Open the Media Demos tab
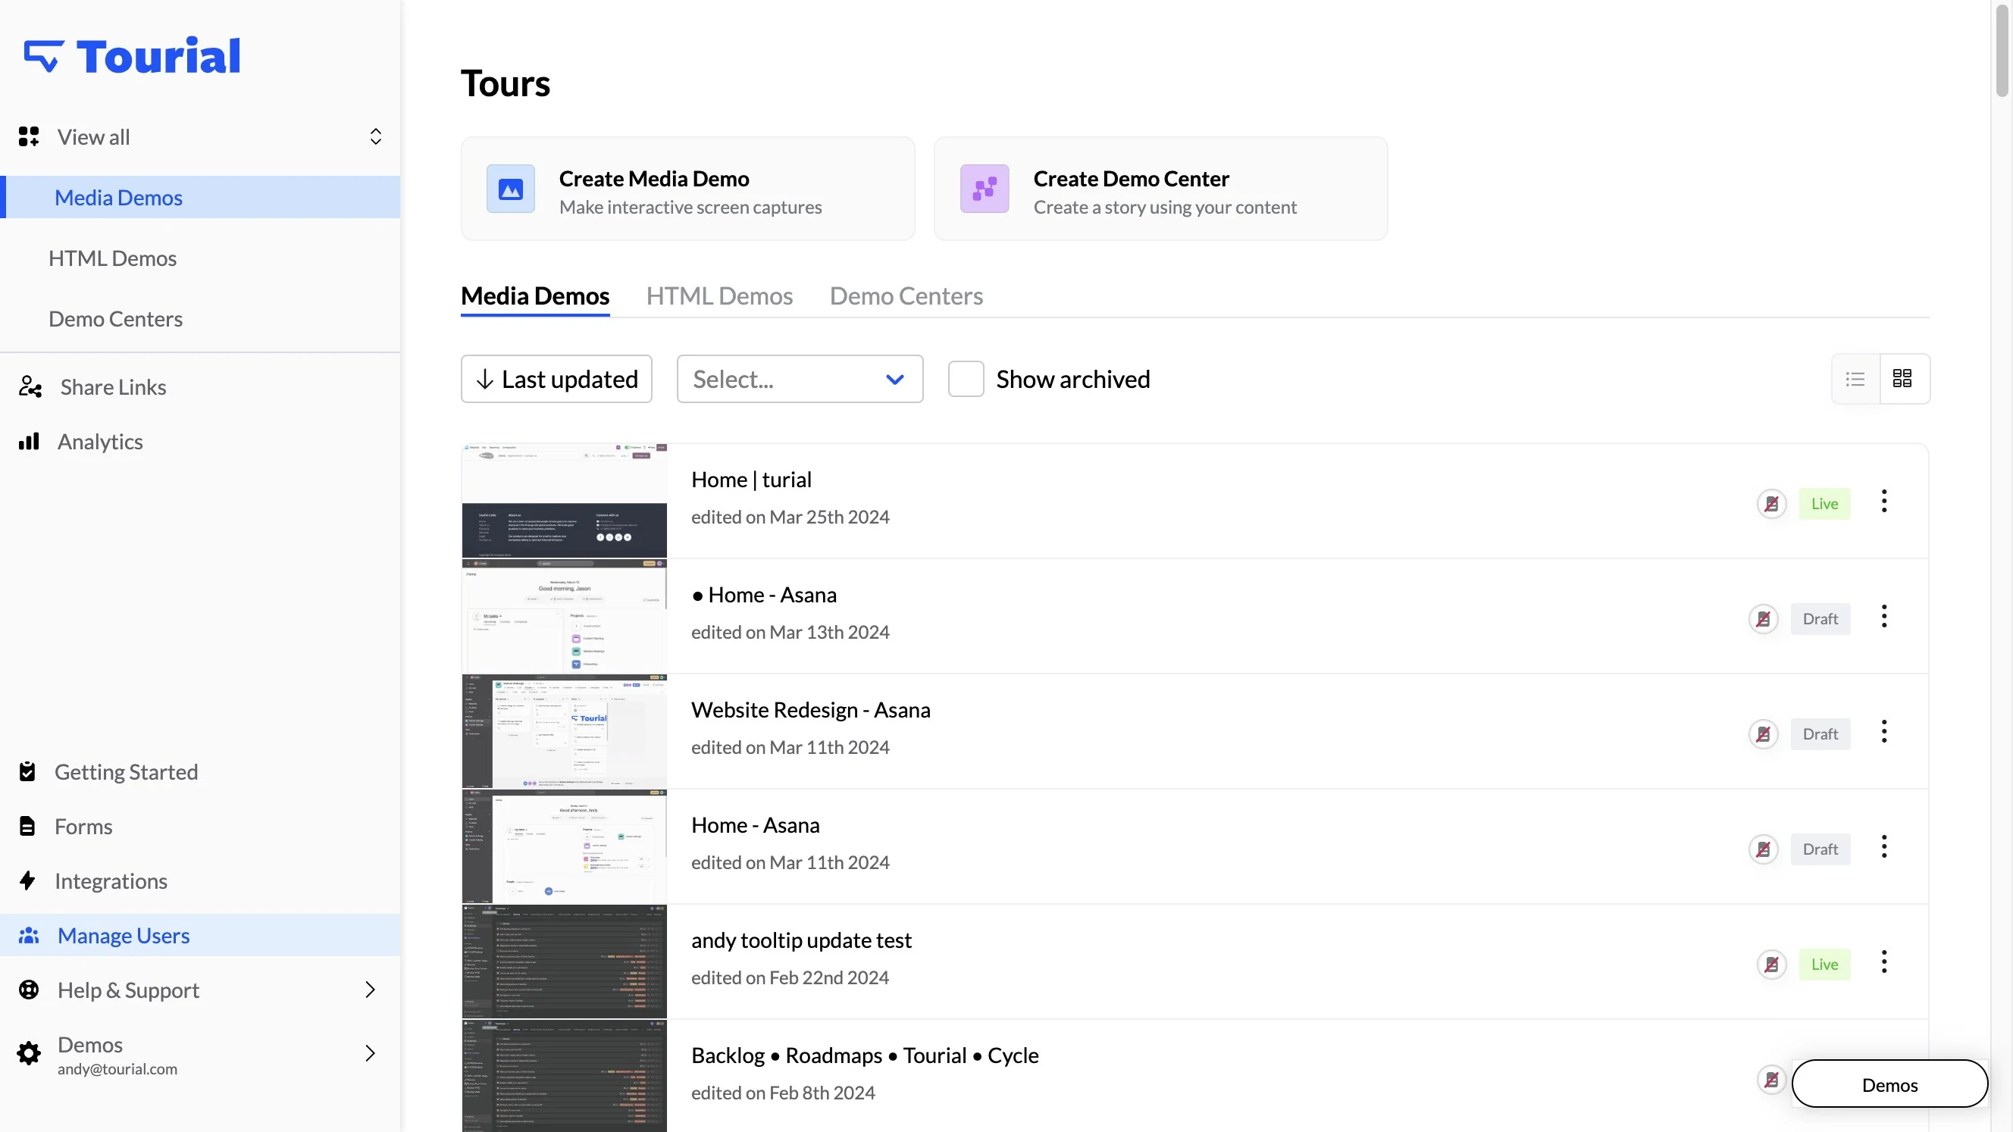The width and height of the screenshot is (2013, 1132). coord(535,296)
